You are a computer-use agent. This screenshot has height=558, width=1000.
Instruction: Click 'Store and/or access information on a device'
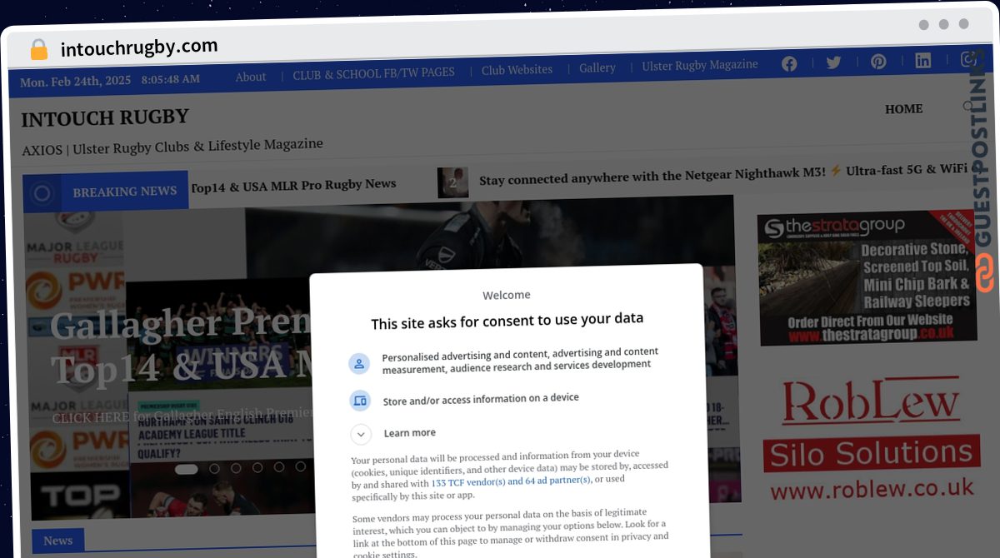pyautogui.click(x=481, y=400)
